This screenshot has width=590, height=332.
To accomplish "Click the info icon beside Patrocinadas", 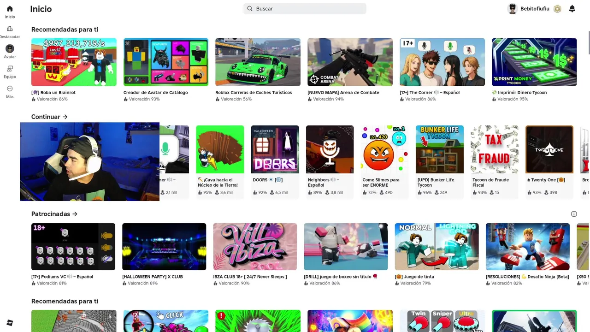I will (574, 214).
